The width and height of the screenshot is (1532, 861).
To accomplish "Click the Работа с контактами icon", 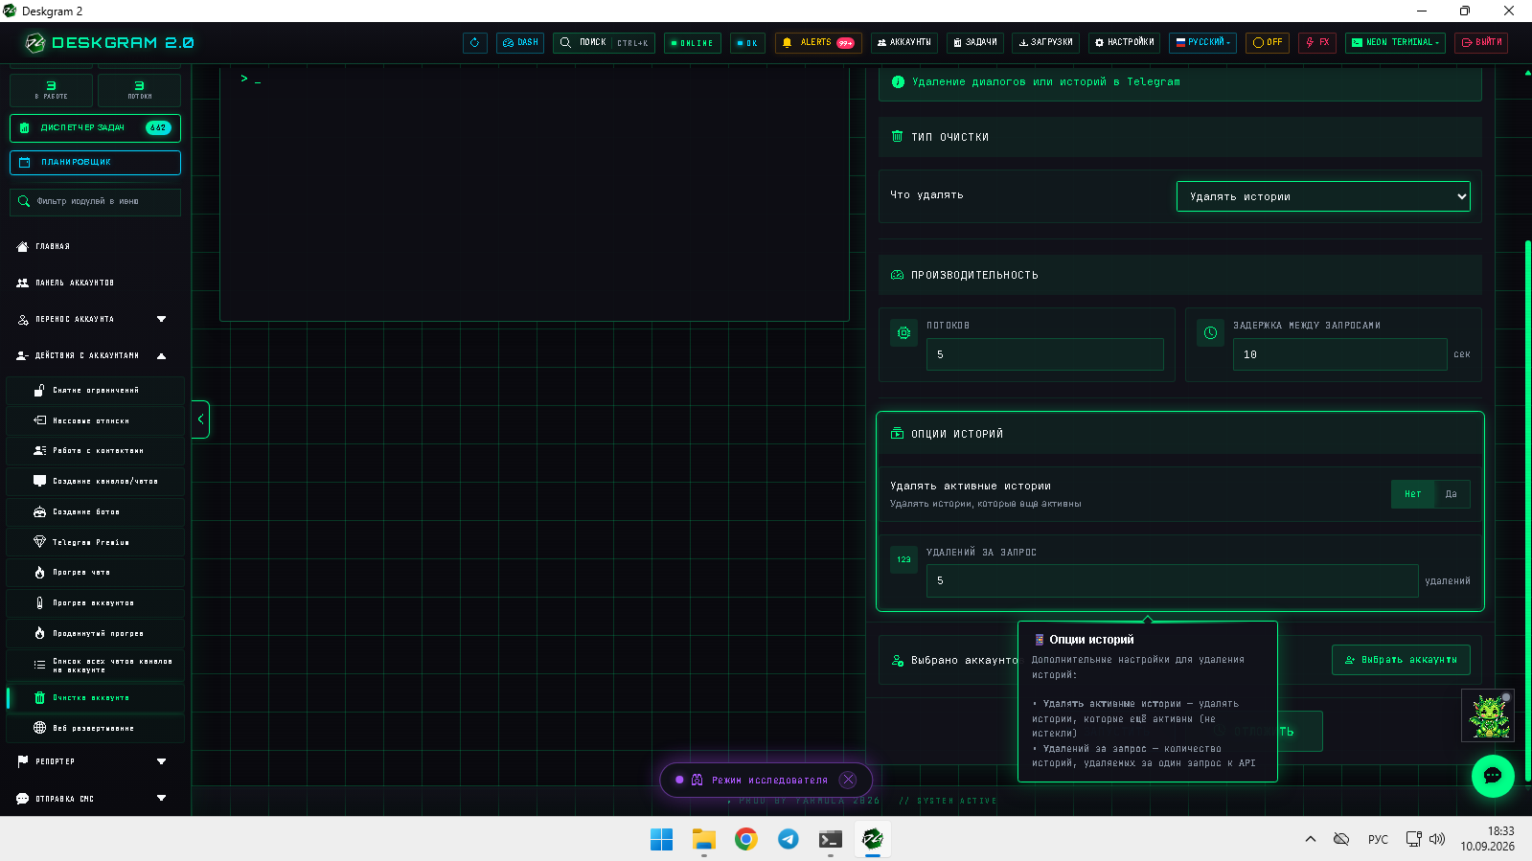I will click(x=39, y=451).
